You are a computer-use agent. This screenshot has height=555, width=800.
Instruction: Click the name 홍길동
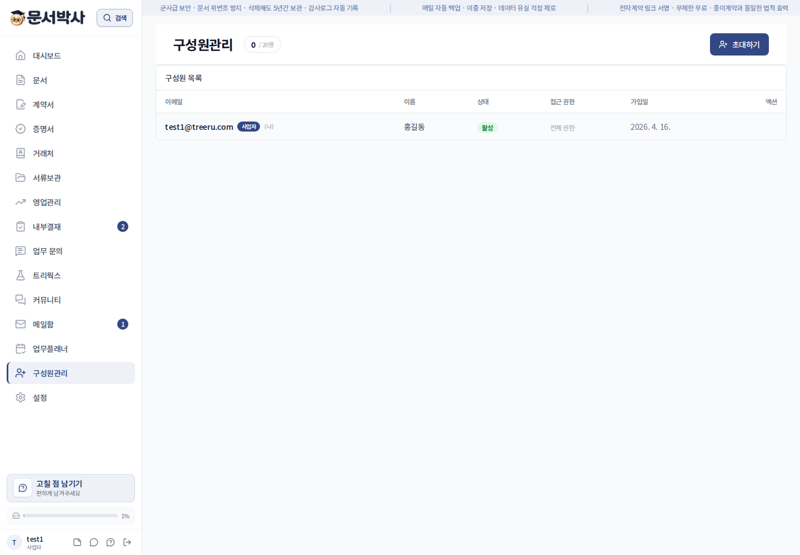click(x=414, y=127)
